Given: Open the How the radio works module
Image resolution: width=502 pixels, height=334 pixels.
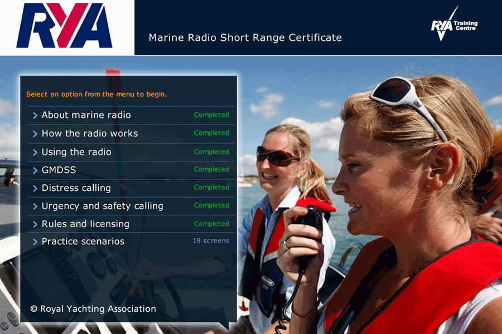Looking at the screenshot, I should tap(131, 134).
